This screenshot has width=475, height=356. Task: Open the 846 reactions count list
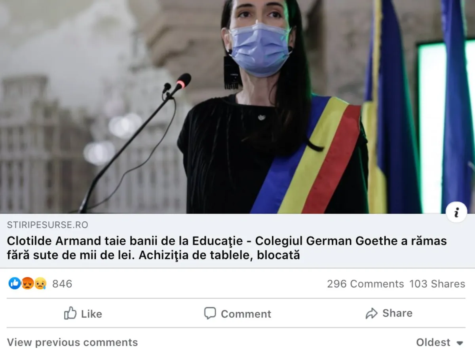[62, 284]
